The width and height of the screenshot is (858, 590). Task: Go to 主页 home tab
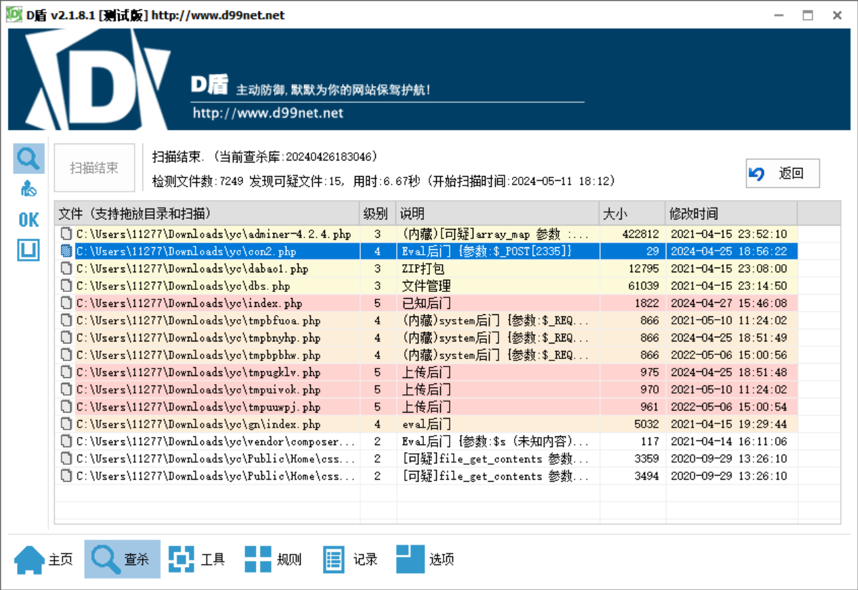click(44, 560)
